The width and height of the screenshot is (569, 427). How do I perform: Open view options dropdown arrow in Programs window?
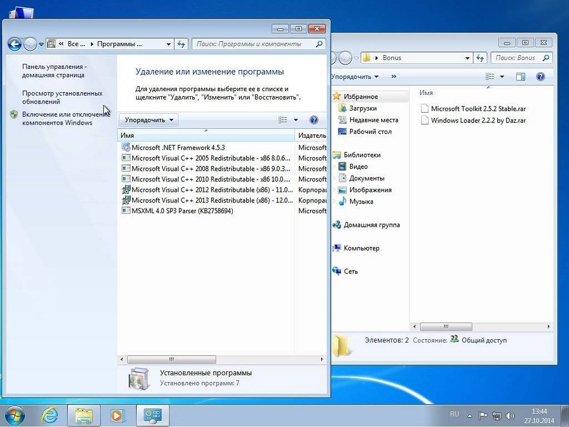(x=296, y=120)
